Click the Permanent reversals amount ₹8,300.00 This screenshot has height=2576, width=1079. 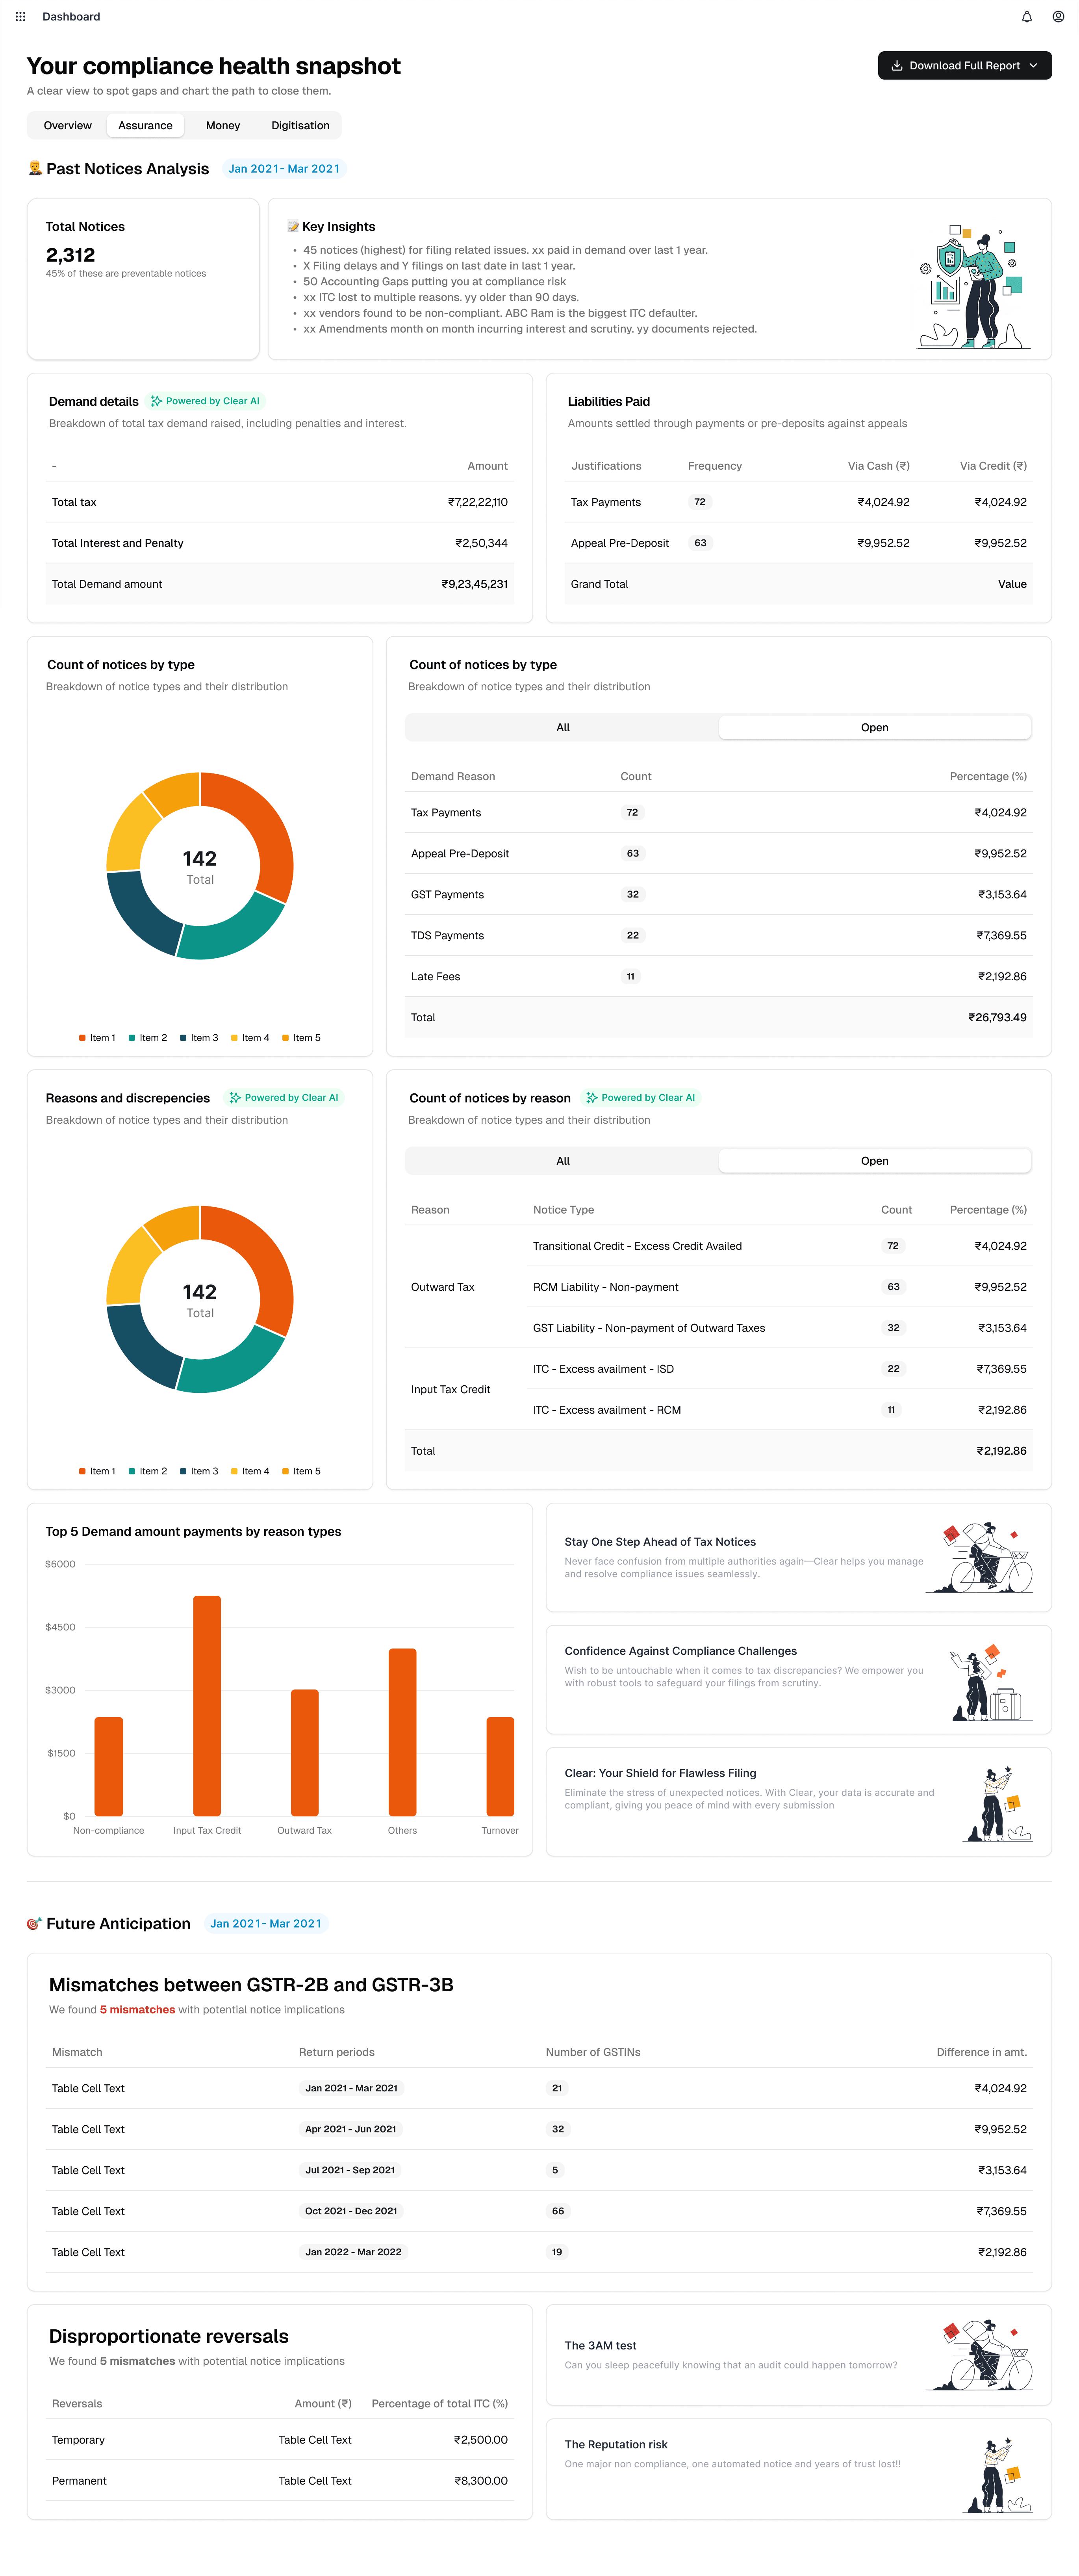tap(480, 2481)
